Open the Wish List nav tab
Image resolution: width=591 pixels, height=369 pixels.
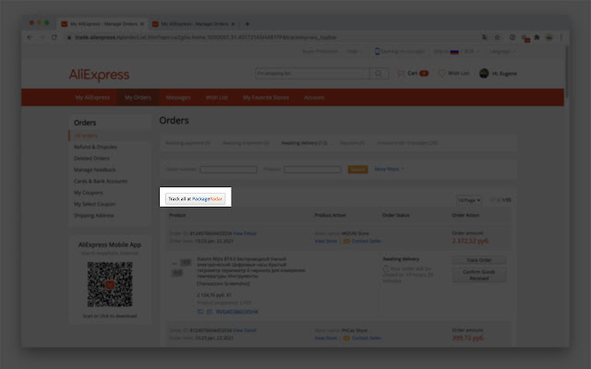[x=217, y=98]
